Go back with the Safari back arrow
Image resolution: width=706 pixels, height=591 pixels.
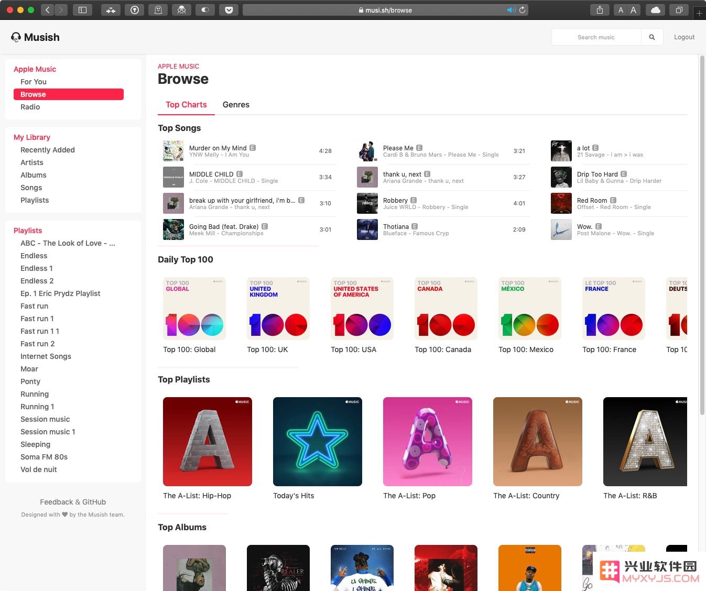coord(48,10)
